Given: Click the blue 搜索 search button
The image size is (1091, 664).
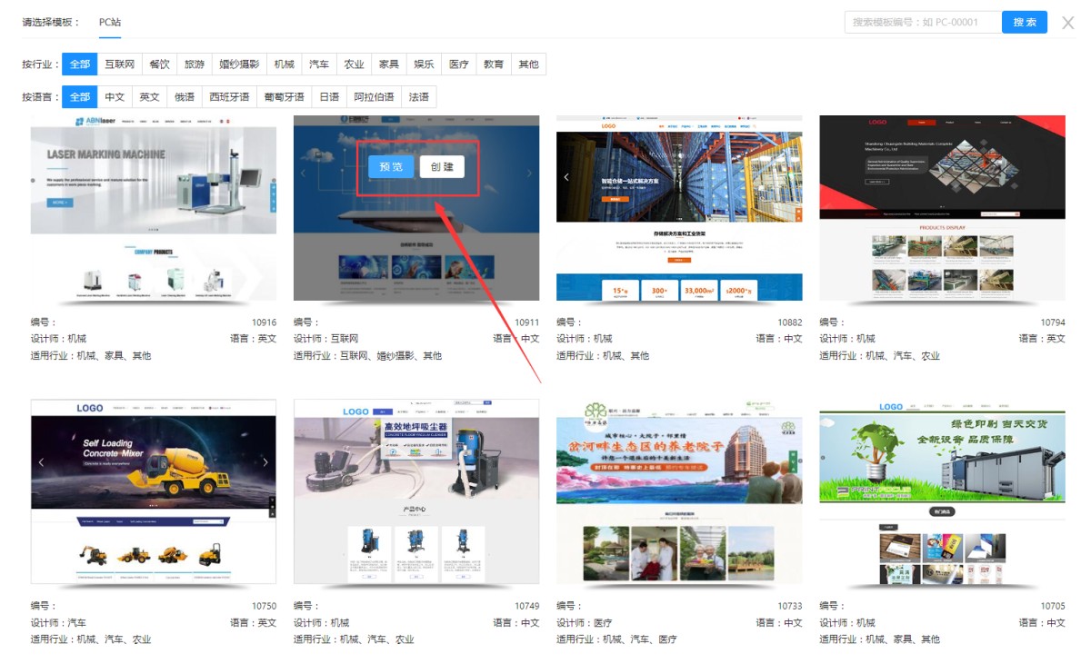Looking at the screenshot, I should (x=1024, y=23).
